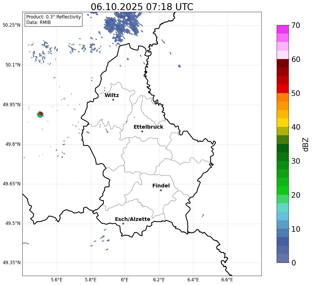Viewport: 312px width, 285px height.
Task: Click the Wiltz location cross marker
Action: pyautogui.click(x=113, y=100)
